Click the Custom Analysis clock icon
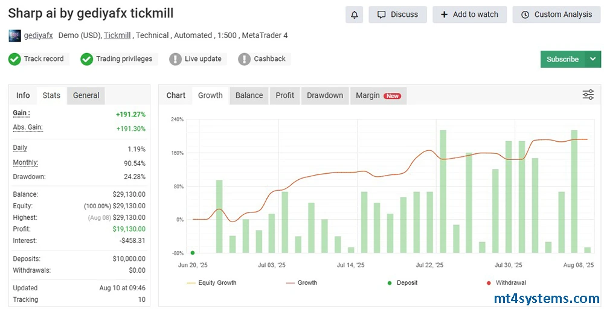The width and height of the screenshot is (604, 309). 525,14
